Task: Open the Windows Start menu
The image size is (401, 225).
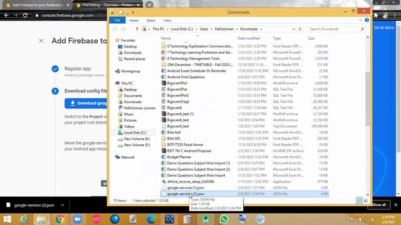Action: [x=7, y=219]
